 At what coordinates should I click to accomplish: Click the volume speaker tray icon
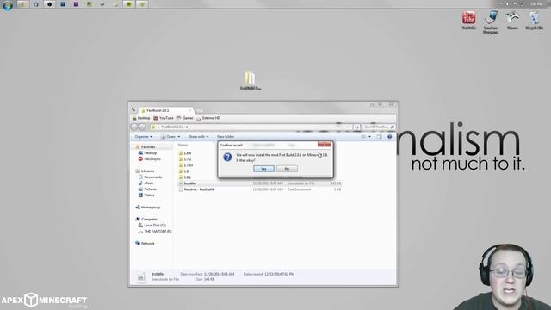[x=507, y=3]
